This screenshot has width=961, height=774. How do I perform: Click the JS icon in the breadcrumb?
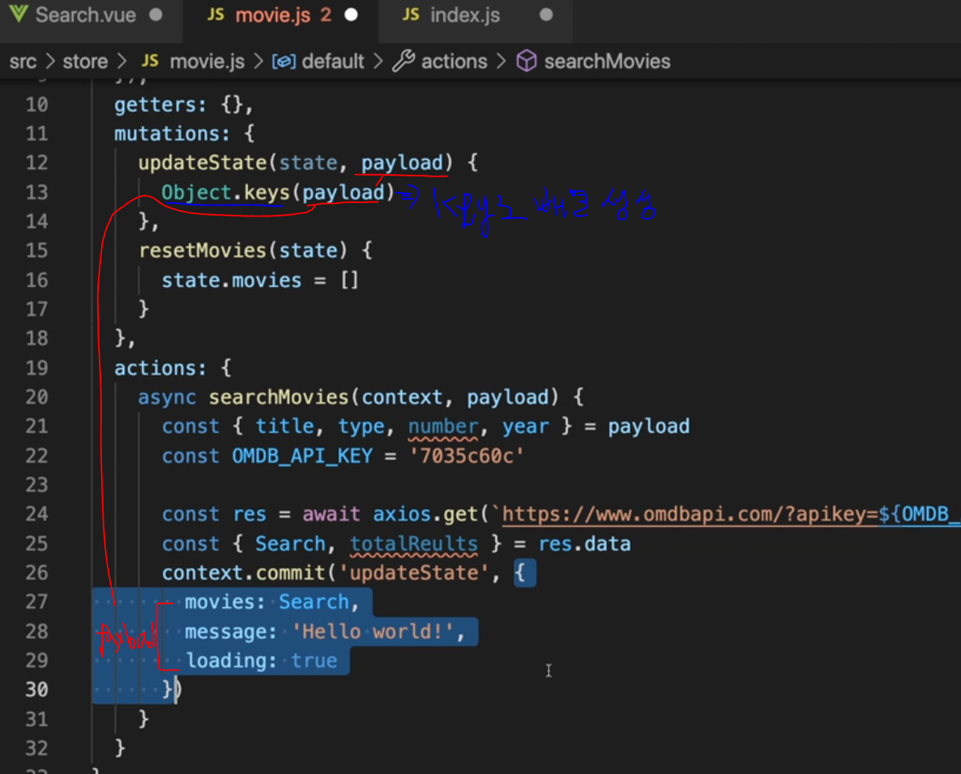[150, 61]
